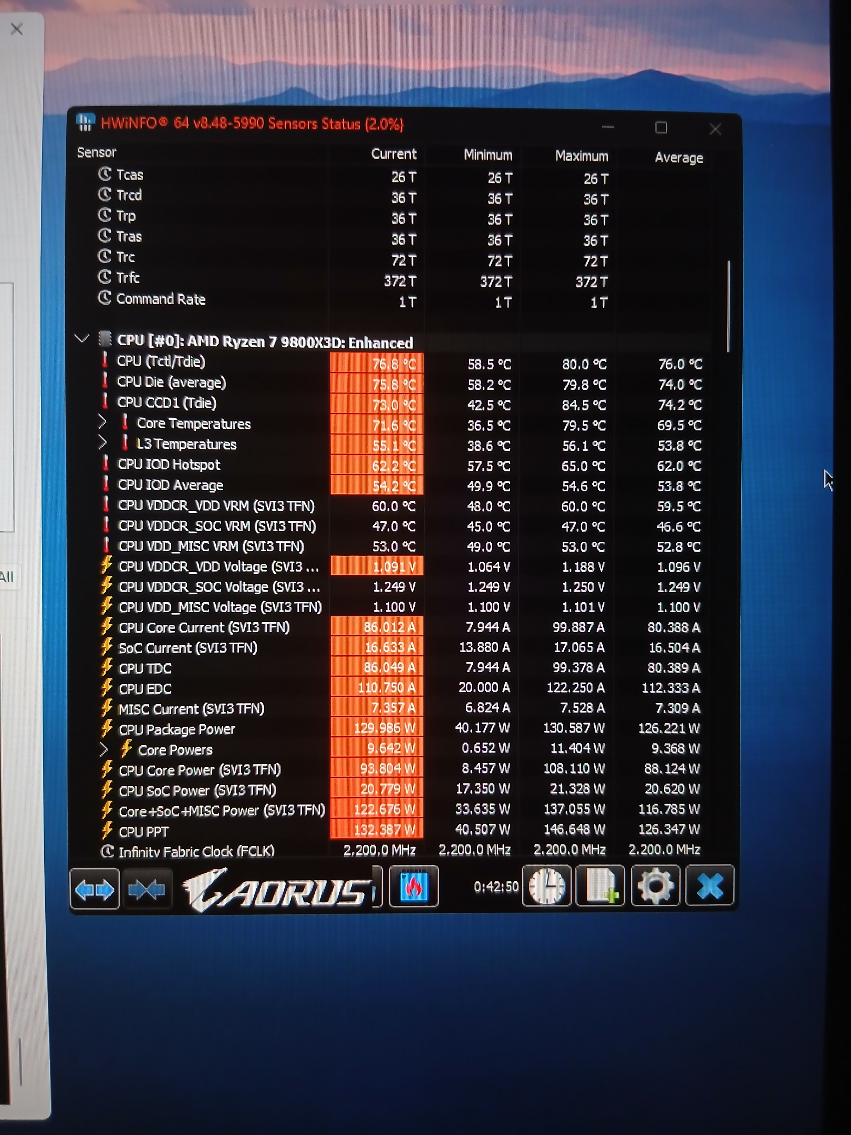Image resolution: width=851 pixels, height=1135 pixels.
Task: Select the CPU IOD Average row
Action: pos(402,485)
